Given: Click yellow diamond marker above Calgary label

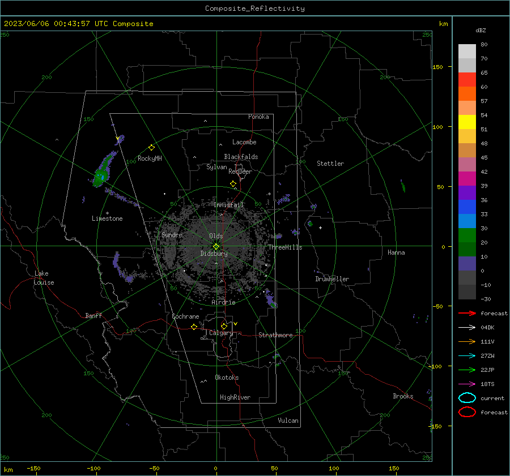Looking at the screenshot, I should (224, 326).
